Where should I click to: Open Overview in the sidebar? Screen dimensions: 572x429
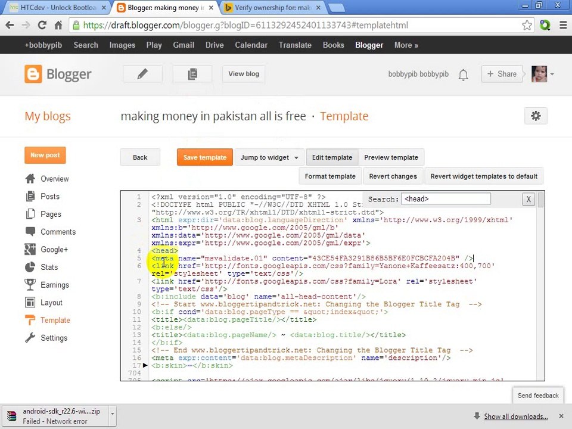(54, 179)
